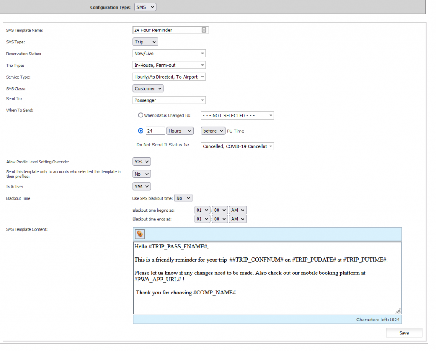Click the tag icon above SMS template content
The image size is (436, 351).
140,234
